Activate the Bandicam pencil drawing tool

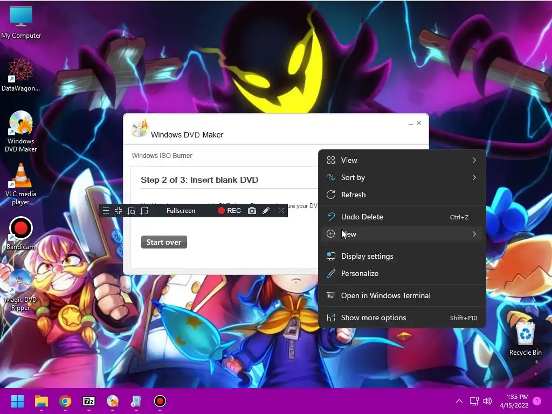click(266, 211)
